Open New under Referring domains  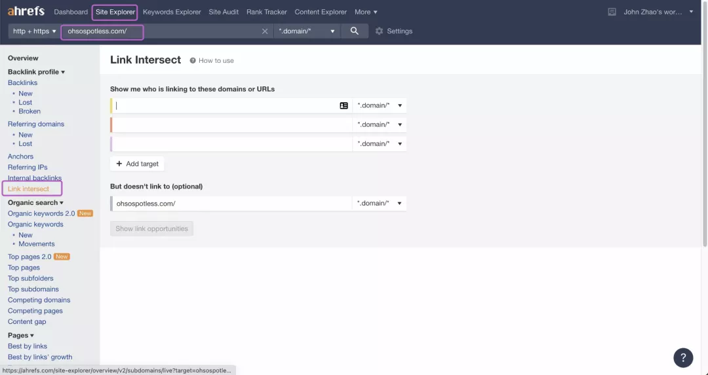(x=26, y=135)
